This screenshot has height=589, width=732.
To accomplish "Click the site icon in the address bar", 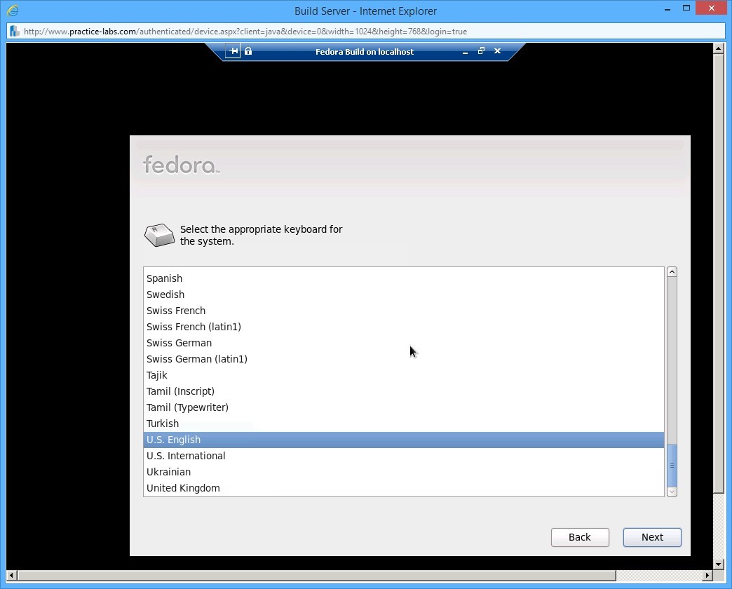I will (13, 31).
